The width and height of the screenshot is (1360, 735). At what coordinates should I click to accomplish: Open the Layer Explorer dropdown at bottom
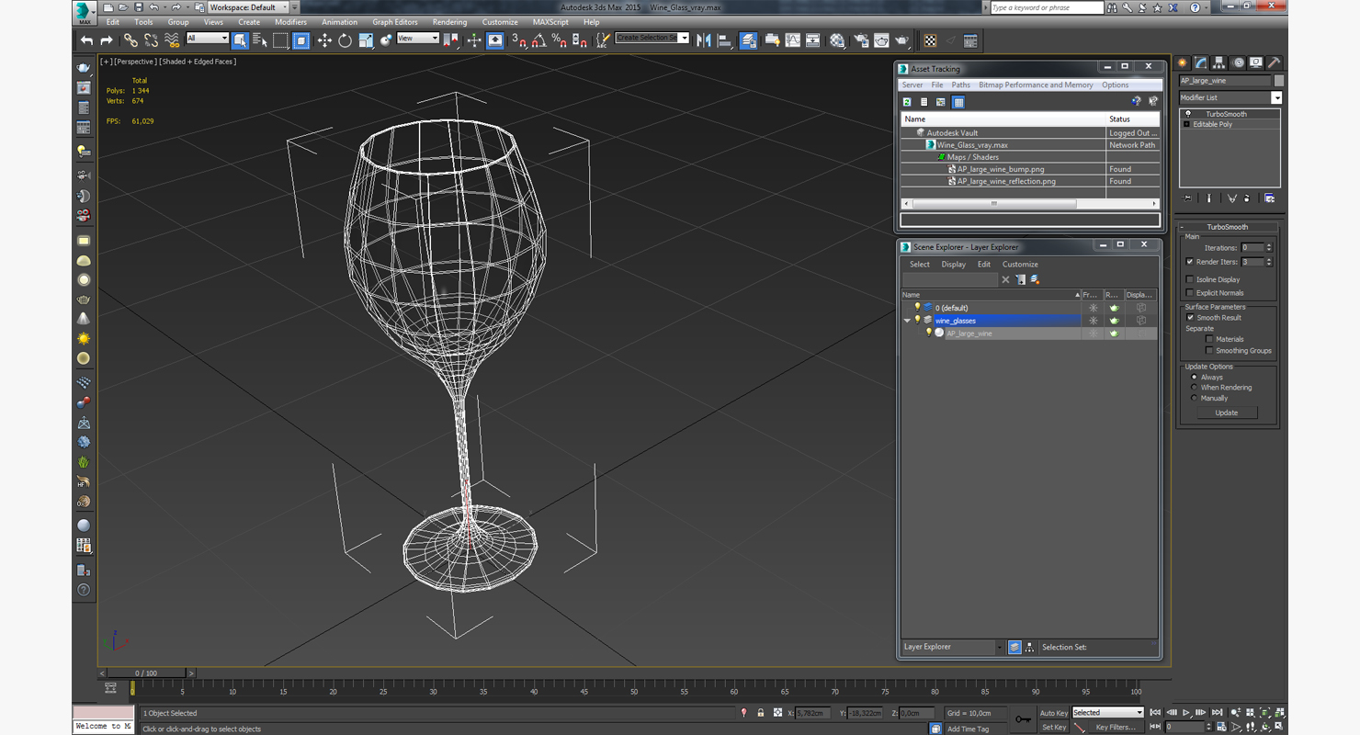click(x=952, y=647)
